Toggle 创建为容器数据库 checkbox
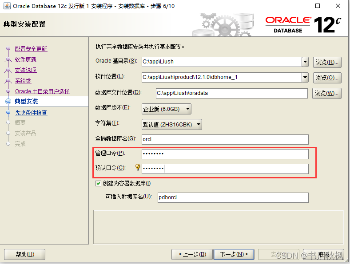Screen dimensions: 350x264 pos(98,184)
